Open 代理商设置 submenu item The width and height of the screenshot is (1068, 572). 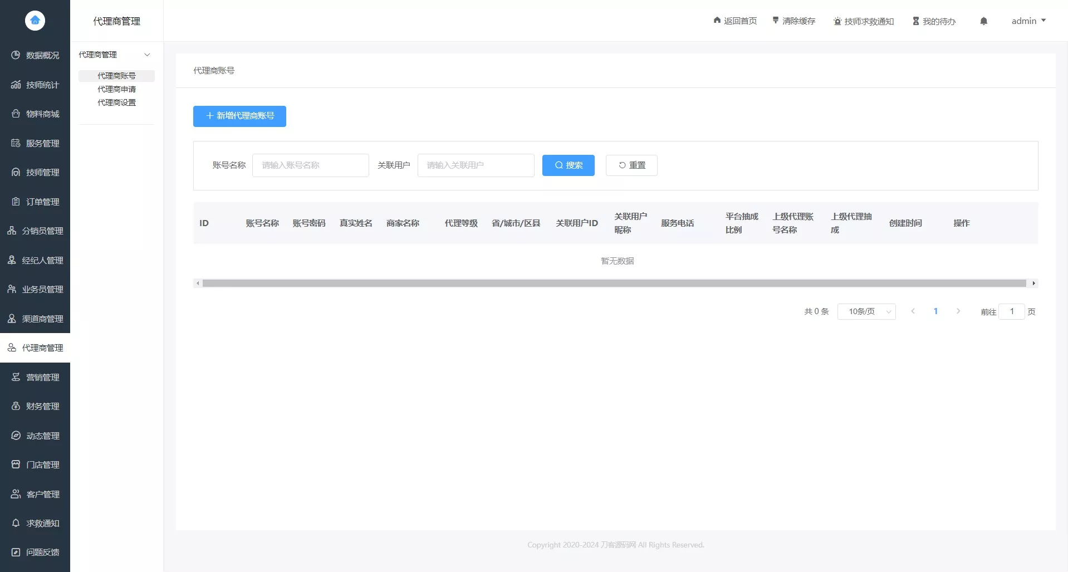(116, 102)
